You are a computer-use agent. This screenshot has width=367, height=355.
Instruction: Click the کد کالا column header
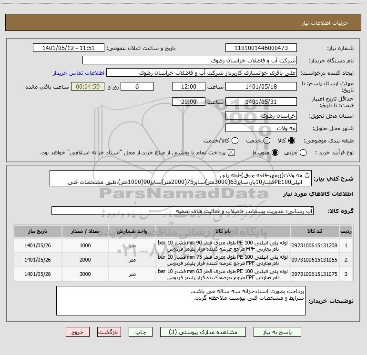coord(315,231)
